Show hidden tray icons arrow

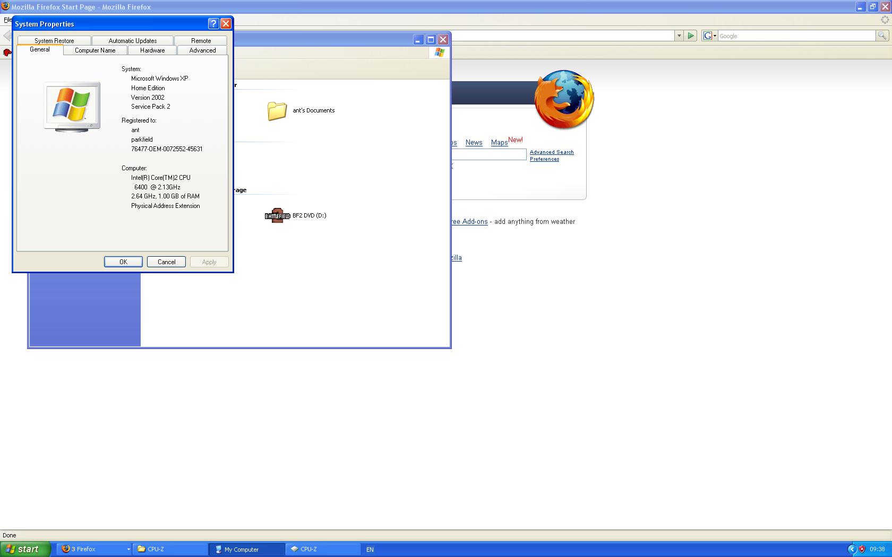coord(852,549)
